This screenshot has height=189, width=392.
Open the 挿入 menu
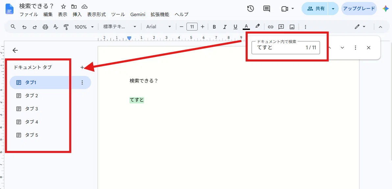77,14
